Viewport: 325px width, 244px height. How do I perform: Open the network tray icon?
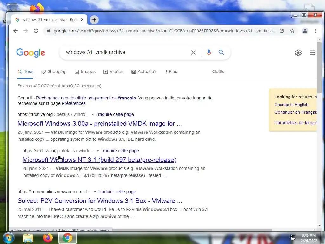[293, 238]
